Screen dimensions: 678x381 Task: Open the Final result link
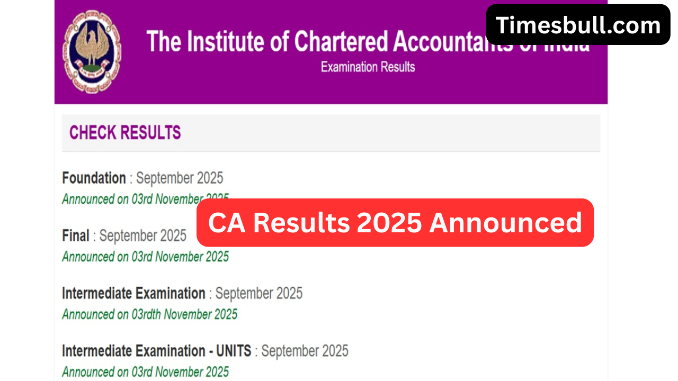click(75, 235)
